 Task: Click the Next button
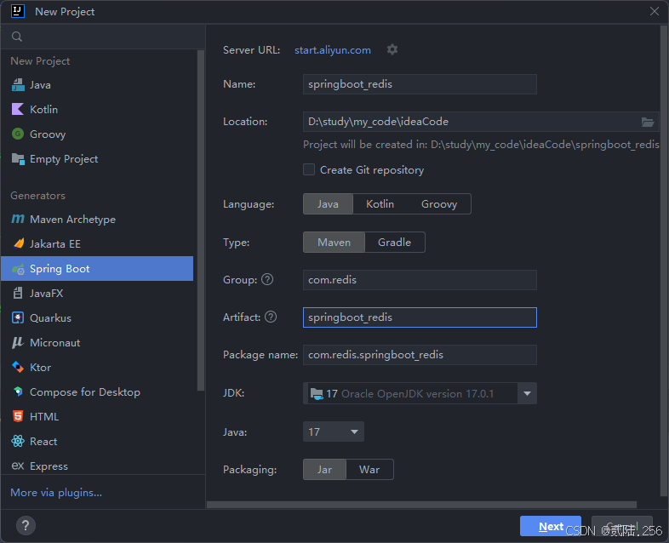click(x=551, y=526)
